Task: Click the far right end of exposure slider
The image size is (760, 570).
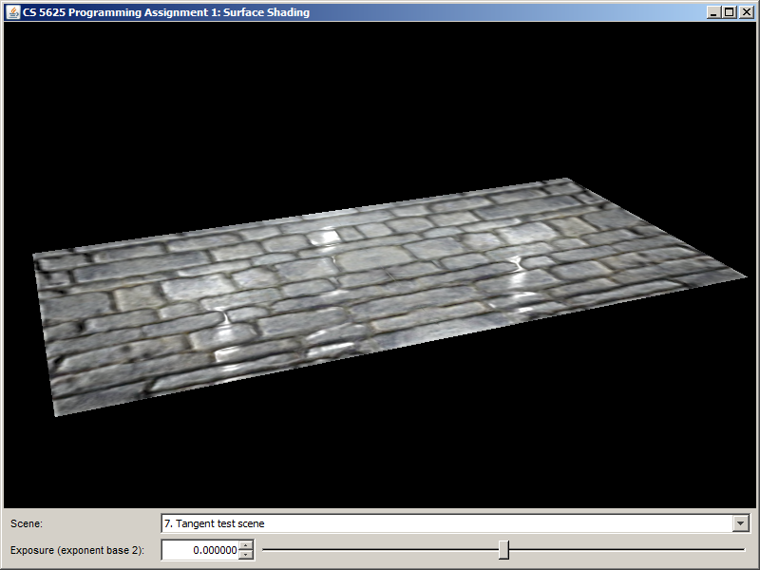Action: (x=744, y=550)
